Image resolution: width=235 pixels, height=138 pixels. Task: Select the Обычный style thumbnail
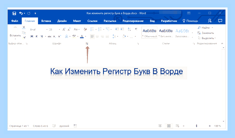coord(149,33)
